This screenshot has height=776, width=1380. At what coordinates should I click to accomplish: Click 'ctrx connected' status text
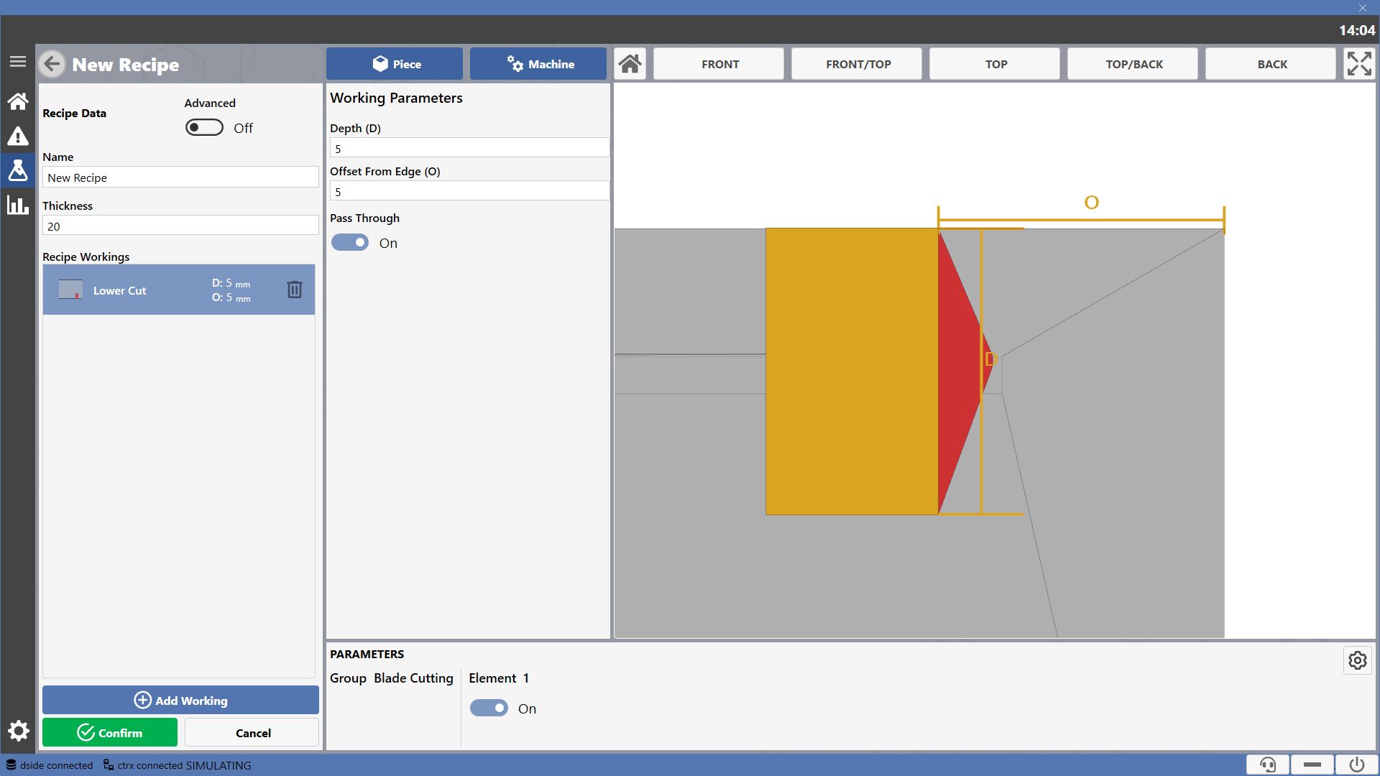149,765
